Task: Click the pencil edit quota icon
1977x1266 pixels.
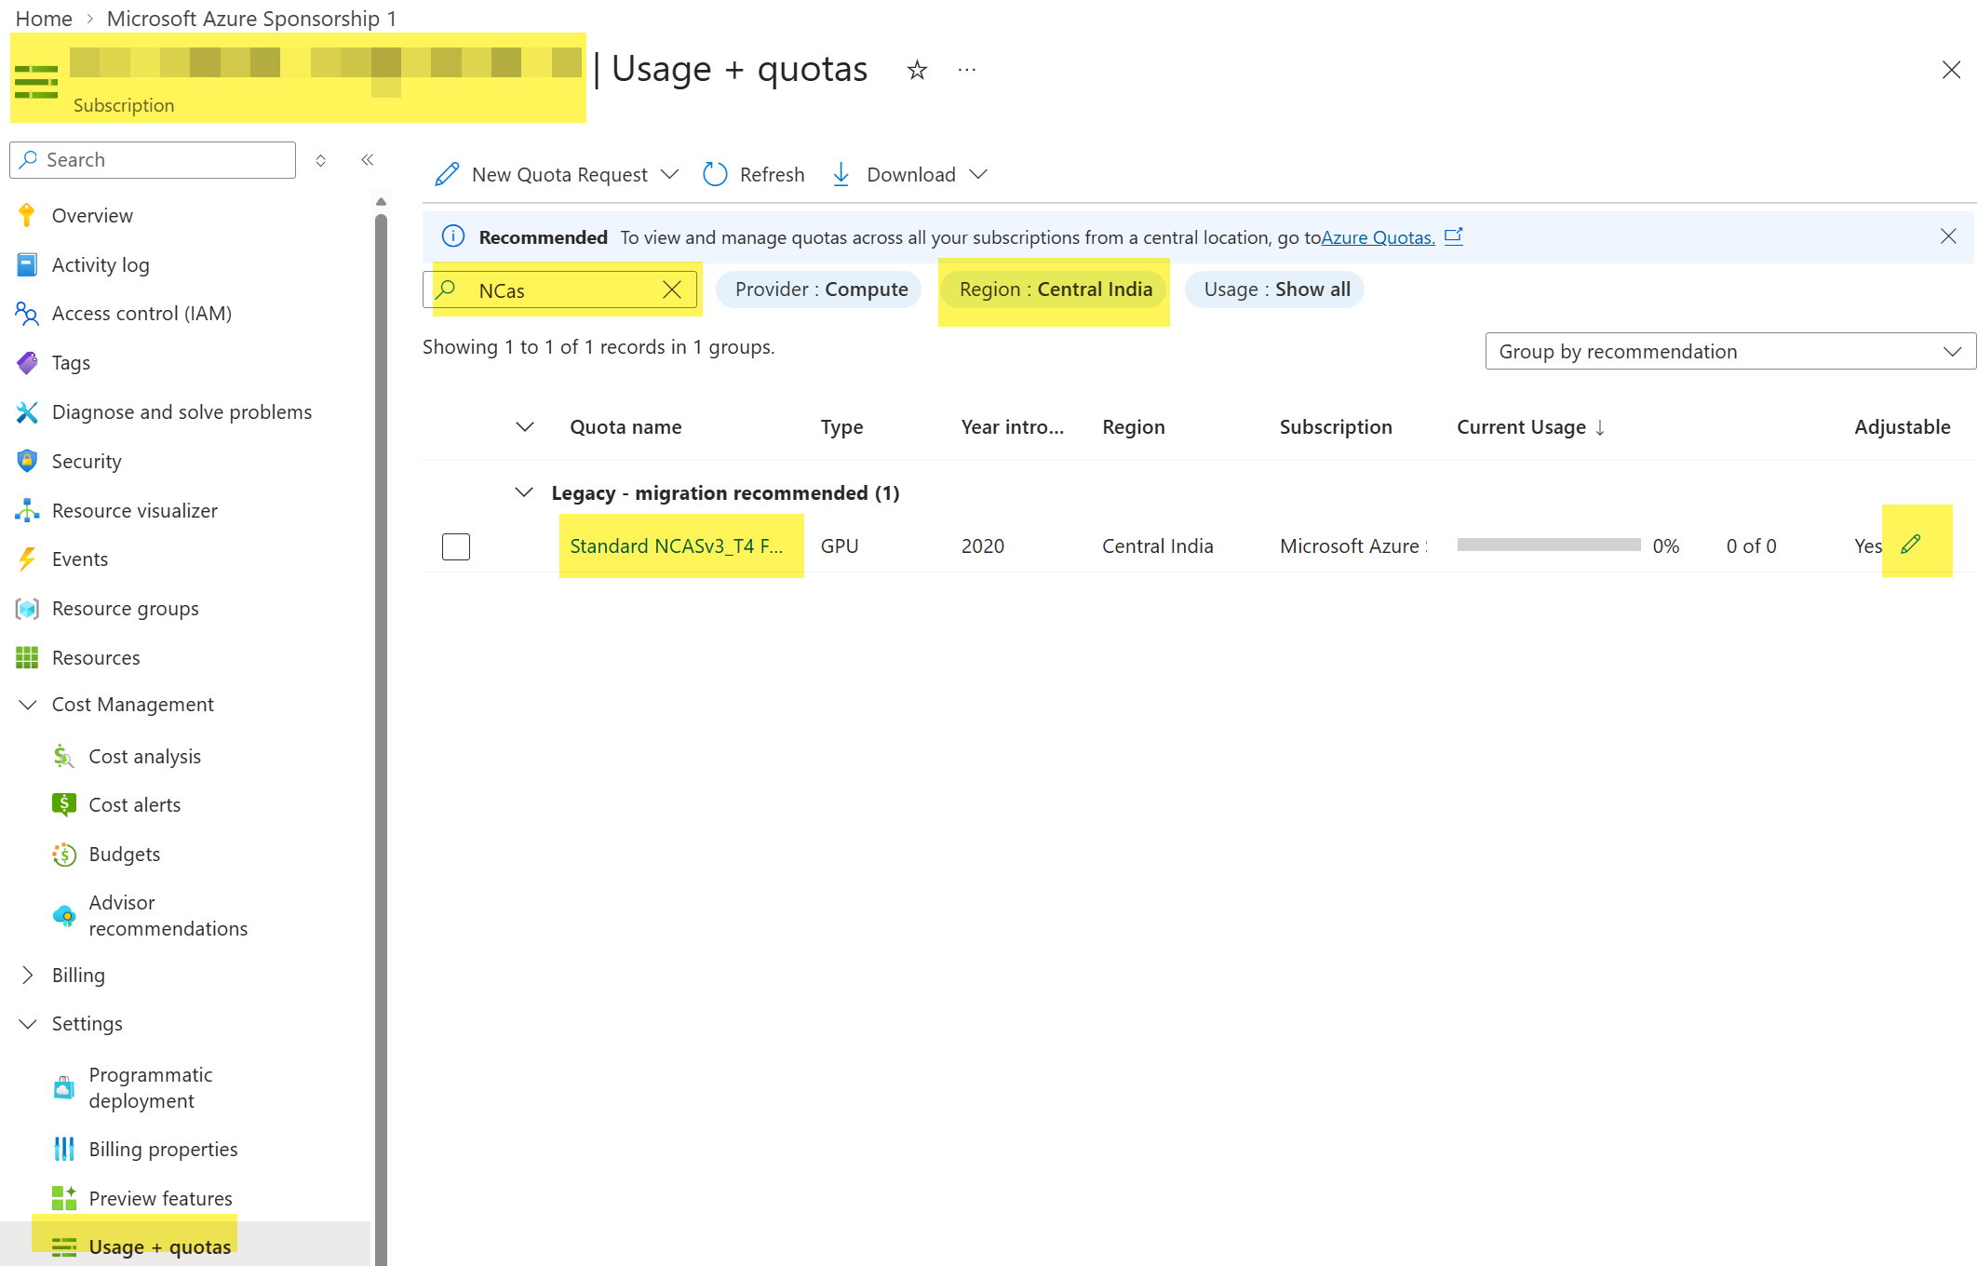Action: pyautogui.click(x=1911, y=545)
